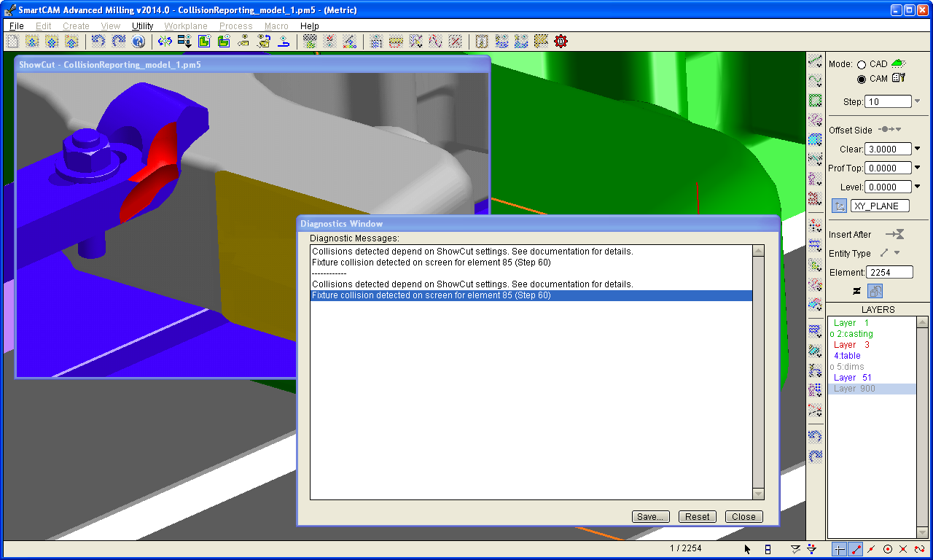Click the blue help globe toolbar icon
Viewport: 933px width, 560px height.
[x=138, y=42]
